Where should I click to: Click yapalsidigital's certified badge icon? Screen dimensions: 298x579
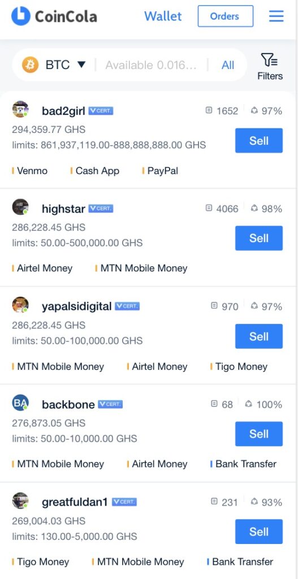(x=127, y=306)
